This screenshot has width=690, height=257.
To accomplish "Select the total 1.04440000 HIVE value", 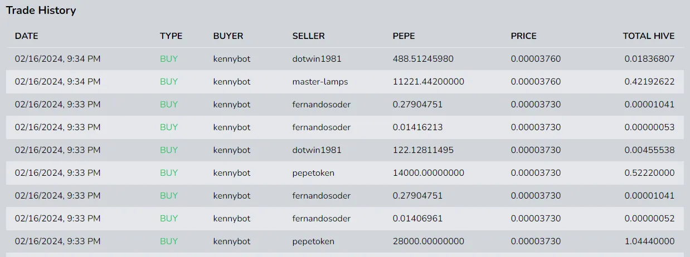I will tap(649, 241).
